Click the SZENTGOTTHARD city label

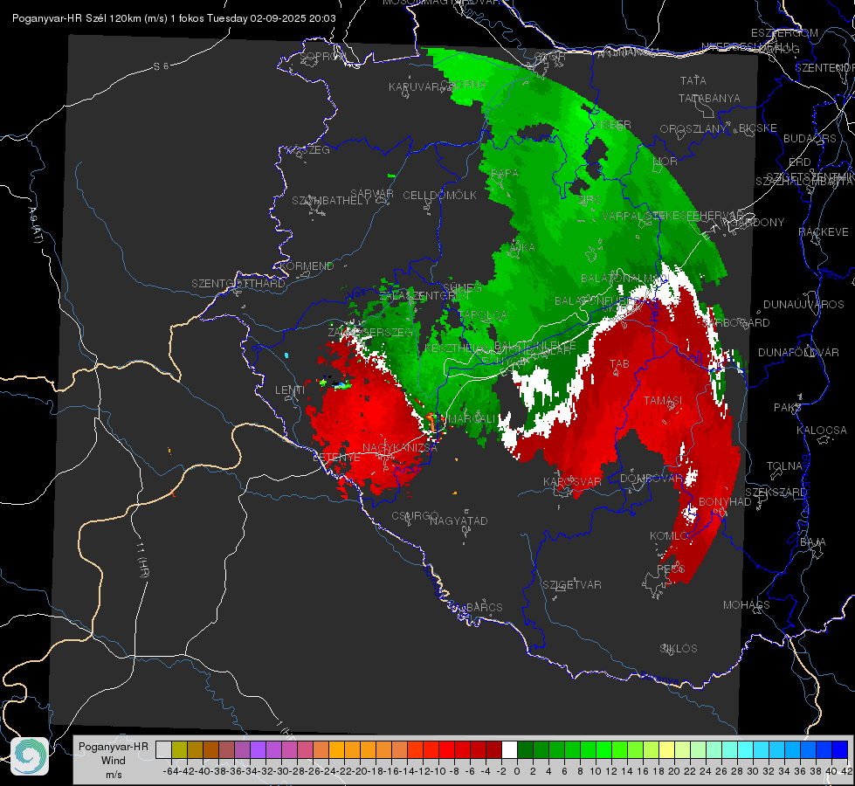click(x=238, y=284)
